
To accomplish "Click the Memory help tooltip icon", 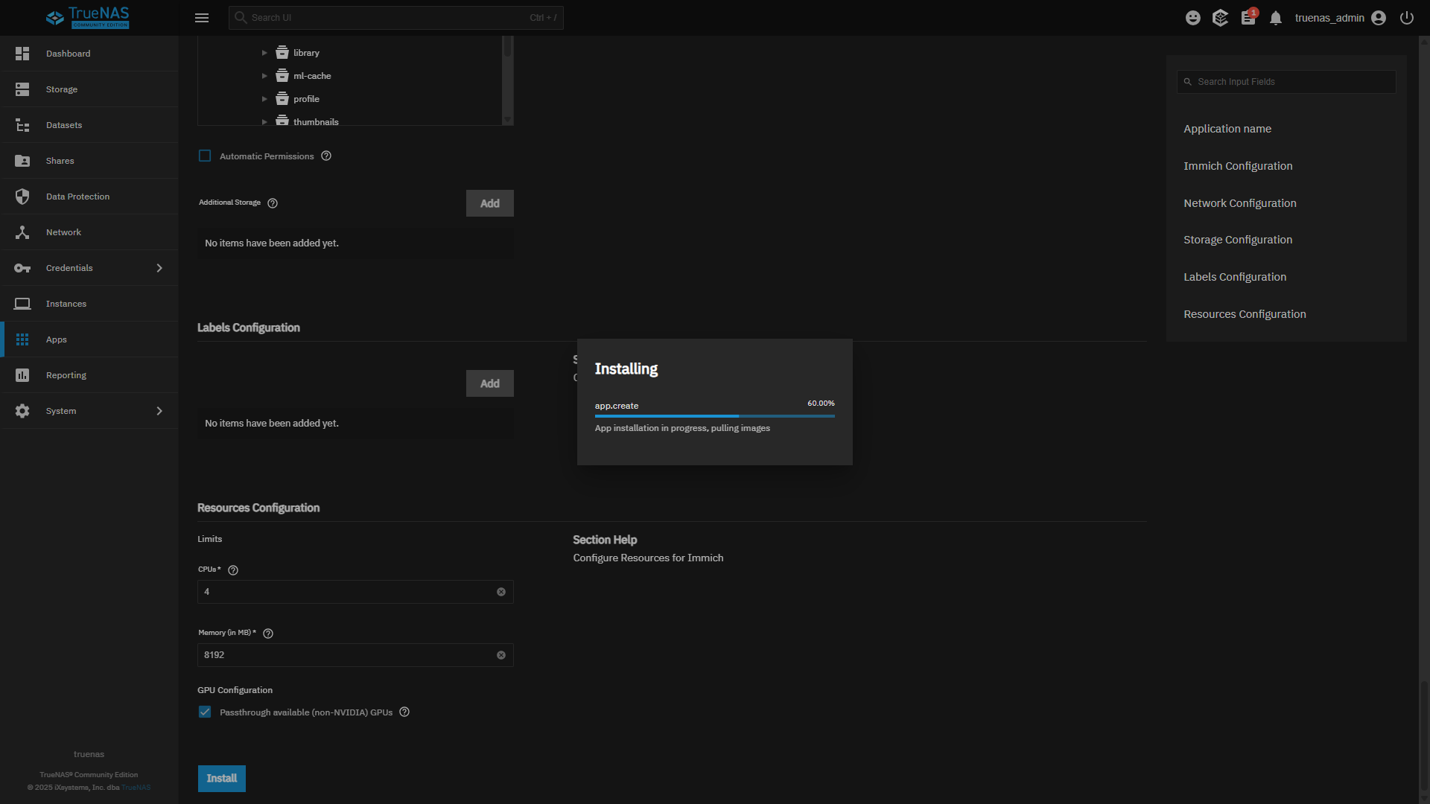I will point(268,634).
